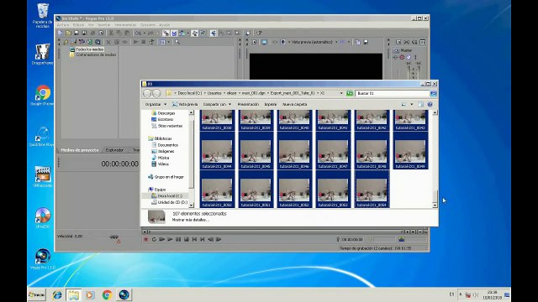Screen dimensions: 538x302
Task: Open Undo history dropdown arrow
Action: pyautogui.click(x=144, y=33)
